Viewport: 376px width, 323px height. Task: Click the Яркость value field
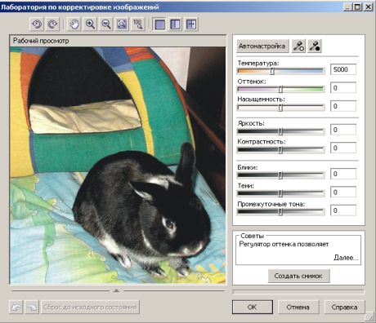(x=343, y=130)
